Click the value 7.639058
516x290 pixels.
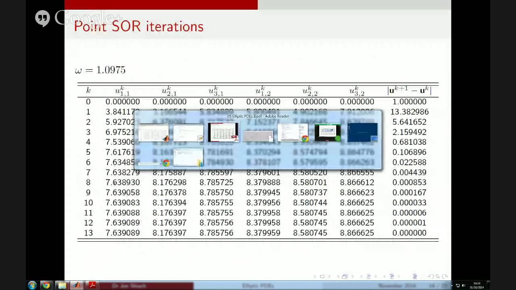[123, 193]
